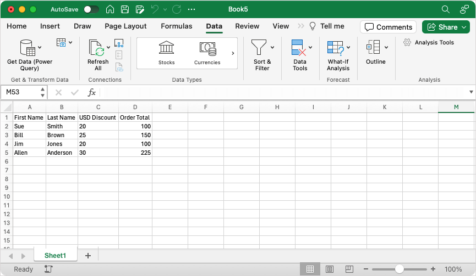Expand the Data Types gallery arrow
476x276 pixels.
(x=233, y=53)
